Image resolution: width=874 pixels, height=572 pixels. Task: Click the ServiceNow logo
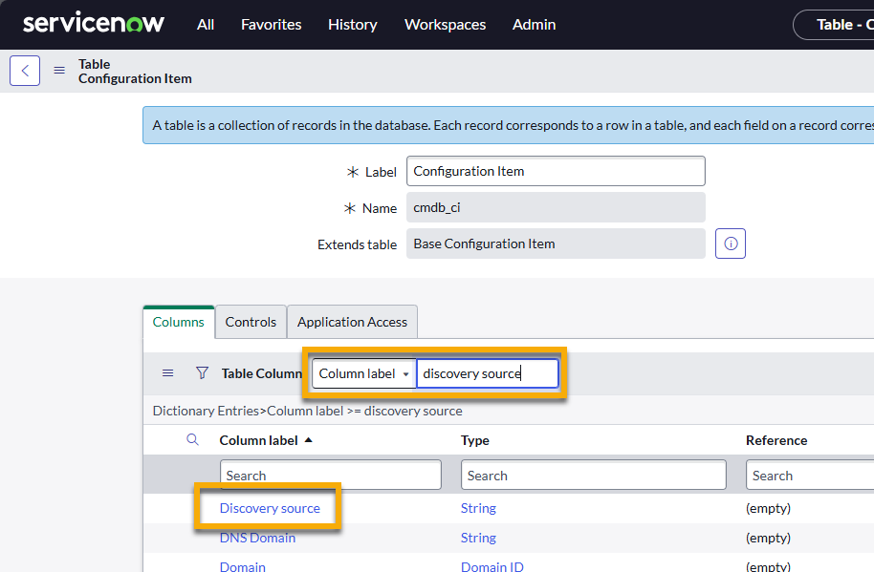93,23
